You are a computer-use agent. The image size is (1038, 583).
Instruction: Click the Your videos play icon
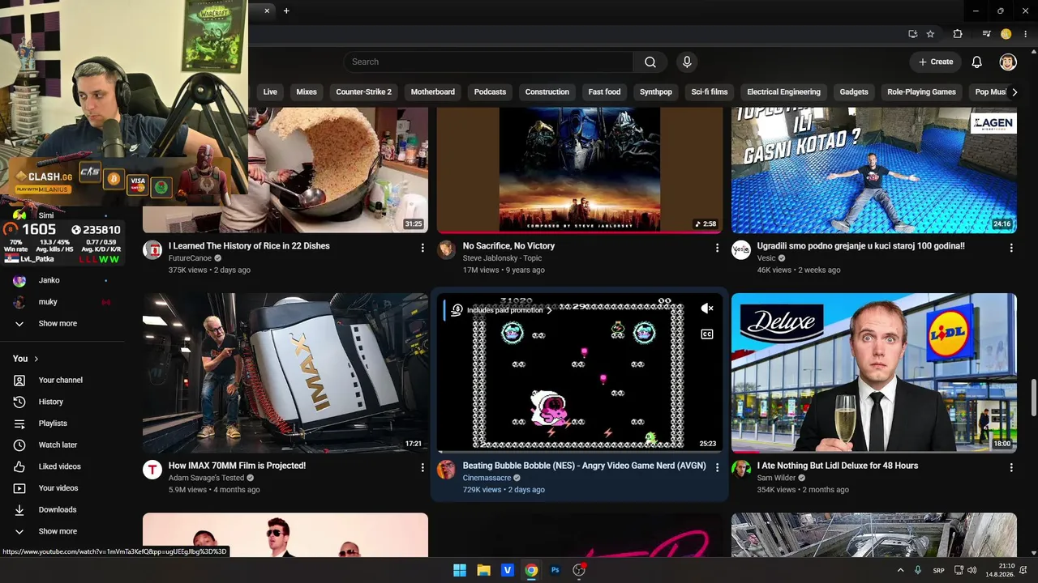click(19, 488)
